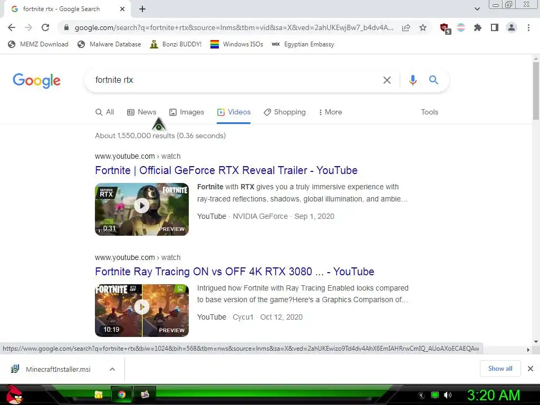Play the RTX Reveal Trailer thumbnail

point(142,209)
